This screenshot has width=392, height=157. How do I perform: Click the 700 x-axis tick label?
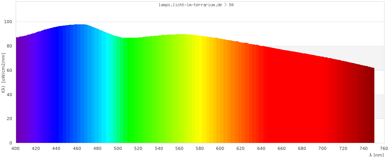323,148
